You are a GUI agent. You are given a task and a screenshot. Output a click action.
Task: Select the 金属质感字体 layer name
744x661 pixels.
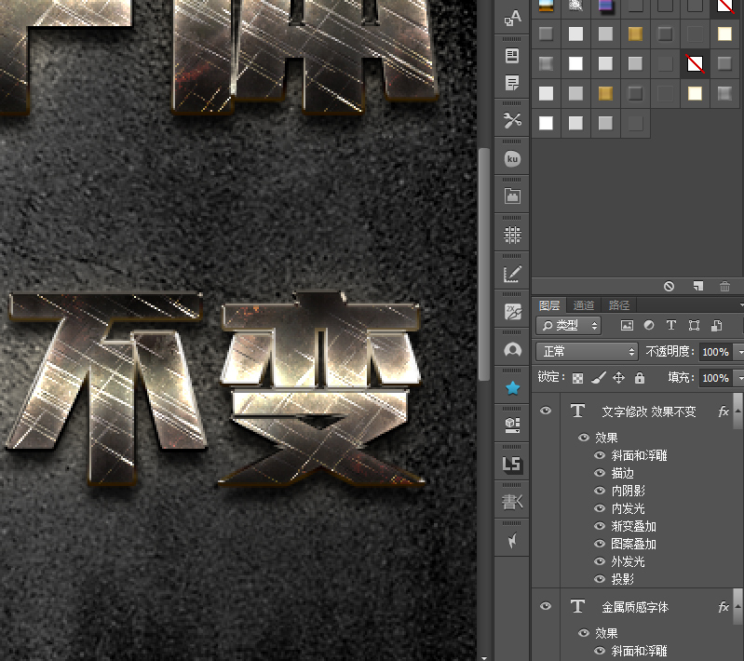pyautogui.click(x=635, y=607)
